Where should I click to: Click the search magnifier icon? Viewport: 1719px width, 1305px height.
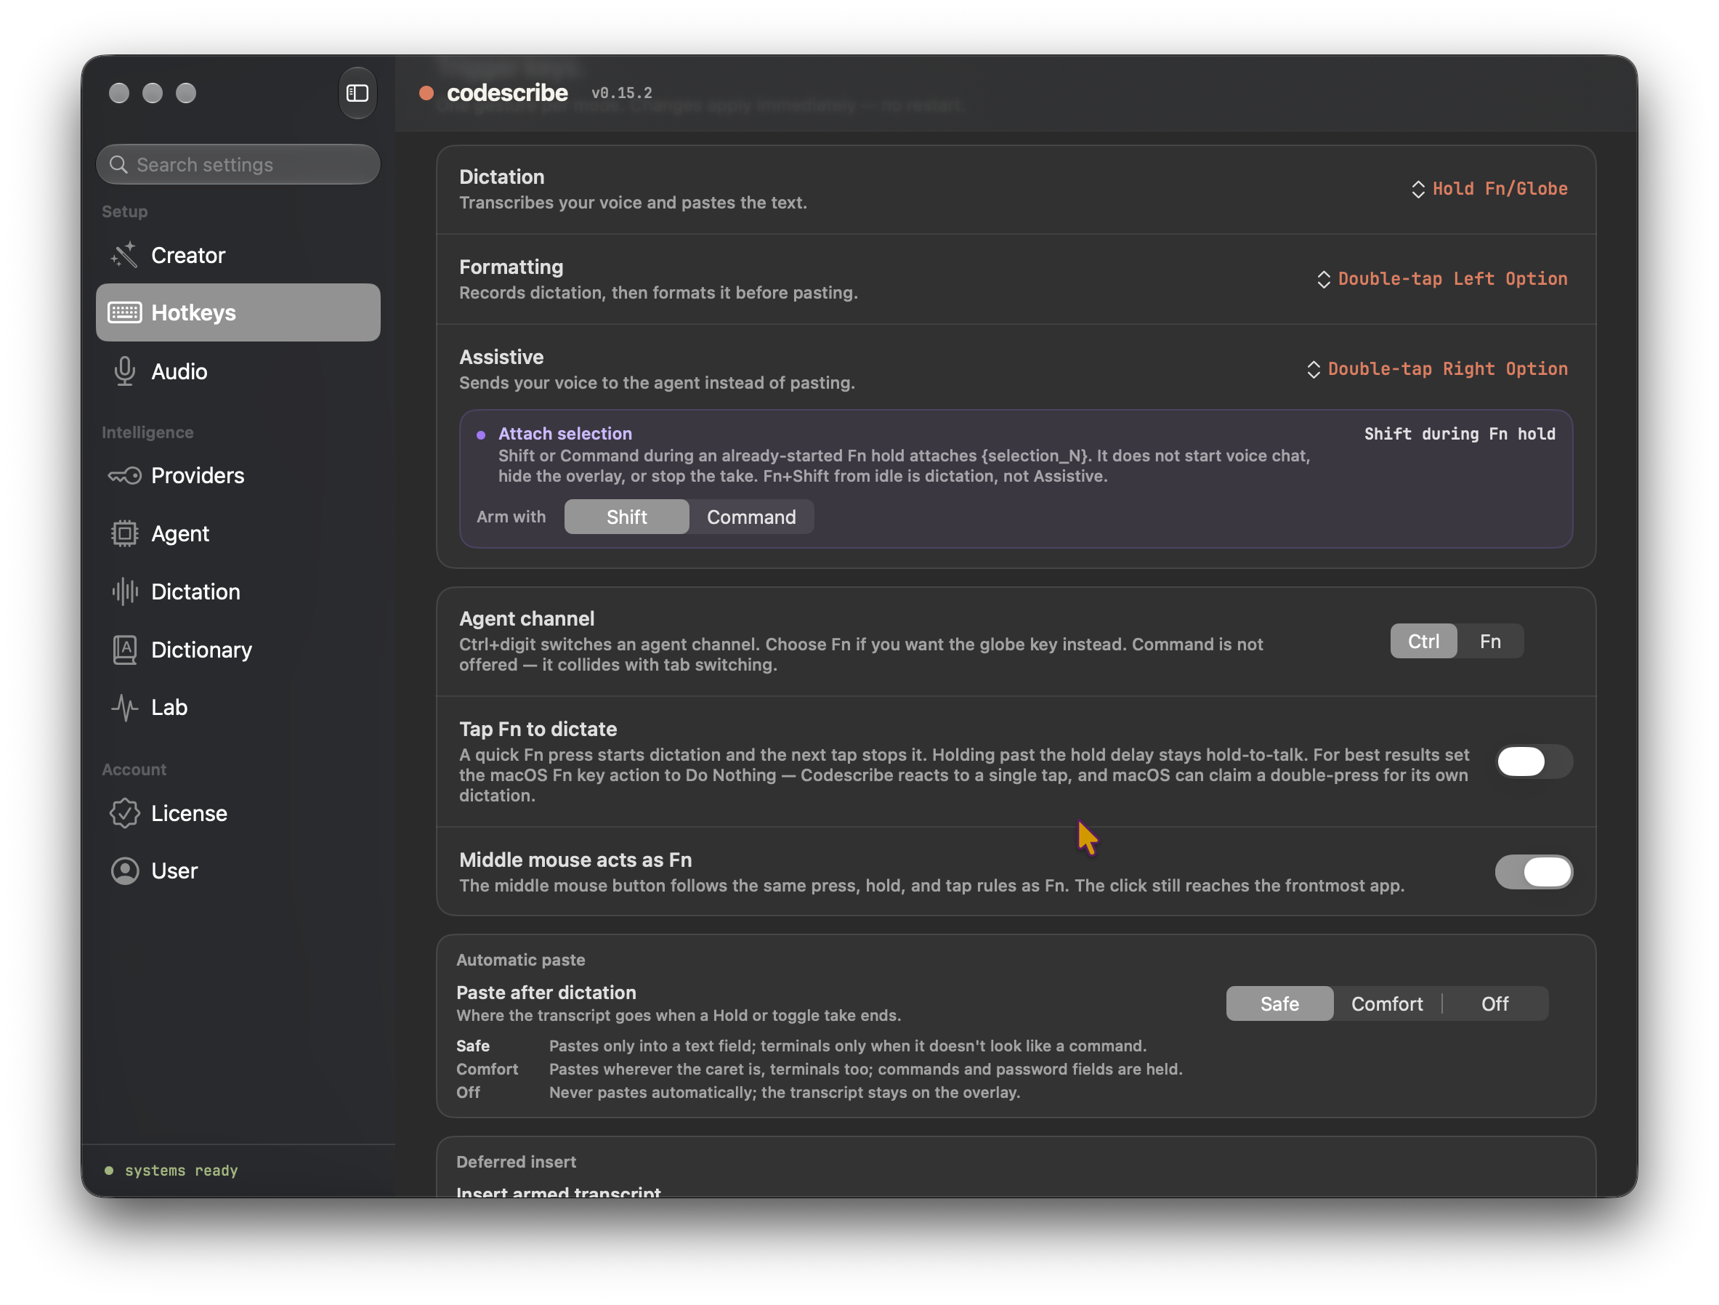(118, 165)
